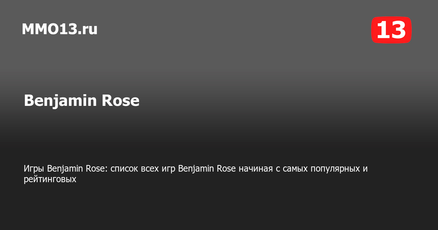Click the large Benjamin Rose heading
Image resolution: width=438 pixels, height=230 pixels.
click(82, 100)
